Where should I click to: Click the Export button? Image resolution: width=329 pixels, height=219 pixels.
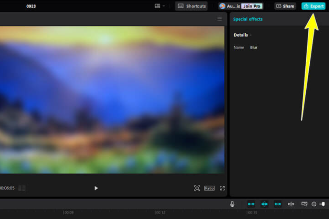click(x=313, y=6)
